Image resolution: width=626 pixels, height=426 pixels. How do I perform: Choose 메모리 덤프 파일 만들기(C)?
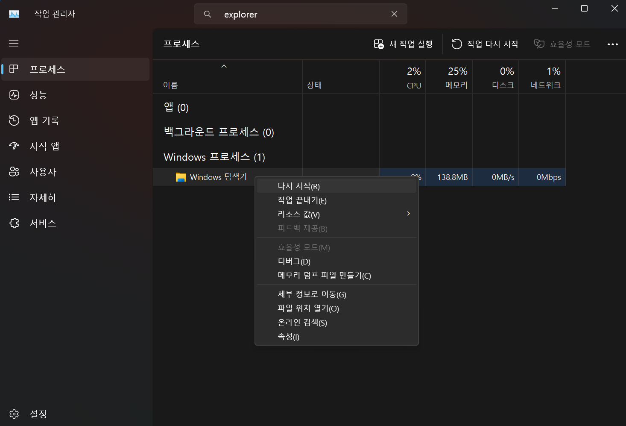tap(336, 275)
